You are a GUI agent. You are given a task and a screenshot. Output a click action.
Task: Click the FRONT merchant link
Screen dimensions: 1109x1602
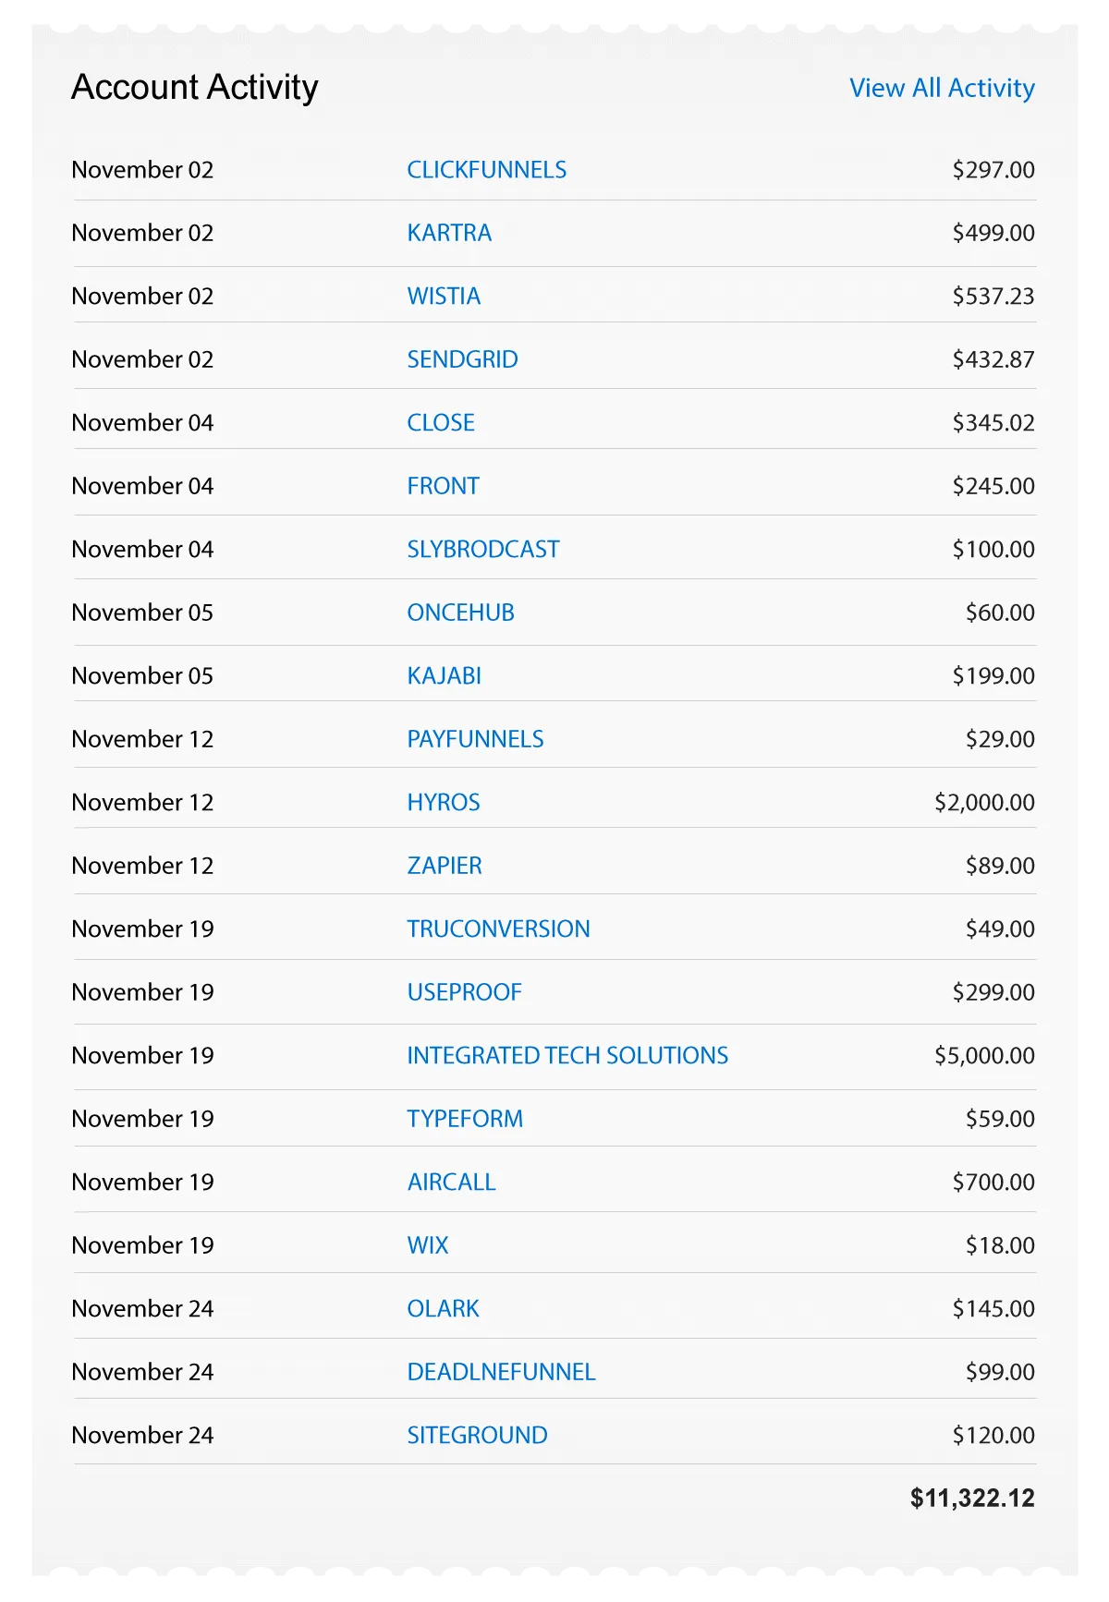(x=443, y=486)
